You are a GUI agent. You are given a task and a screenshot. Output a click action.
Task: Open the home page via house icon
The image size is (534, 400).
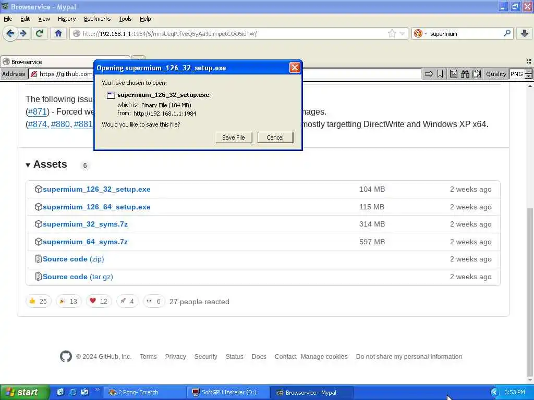(58, 33)
